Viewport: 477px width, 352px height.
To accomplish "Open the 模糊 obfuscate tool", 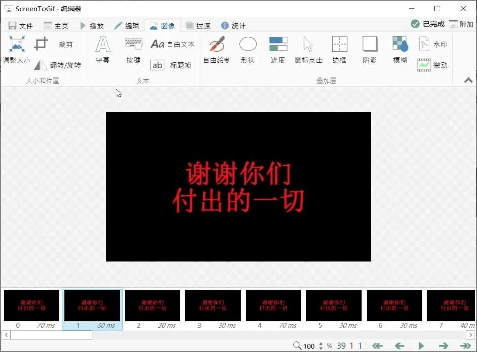I will pyautogui.click(x=400, y=50).
